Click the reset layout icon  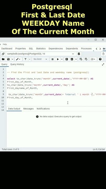(103, 54)
